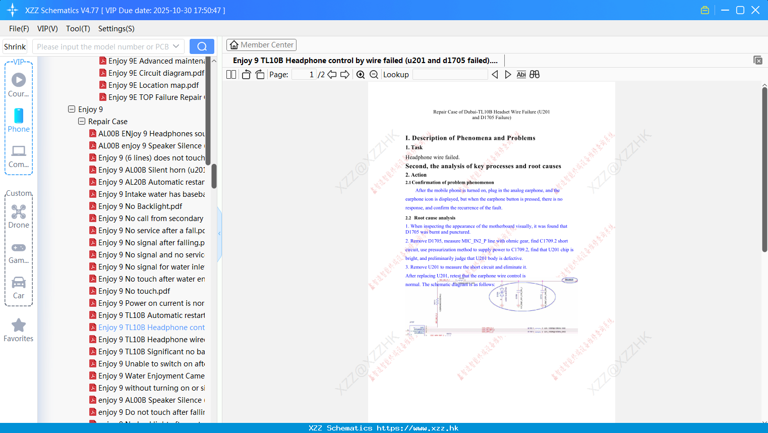Screen dimensions: 768x433
Task: Open the File(F) menu
Action: (x=19, y=29)
